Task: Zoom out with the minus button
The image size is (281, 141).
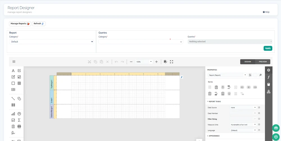Action: (x=131, y=62)
